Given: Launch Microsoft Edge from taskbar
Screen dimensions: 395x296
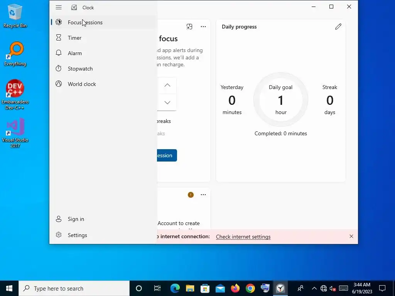Looking at the screenshot, I should [175, 288].
